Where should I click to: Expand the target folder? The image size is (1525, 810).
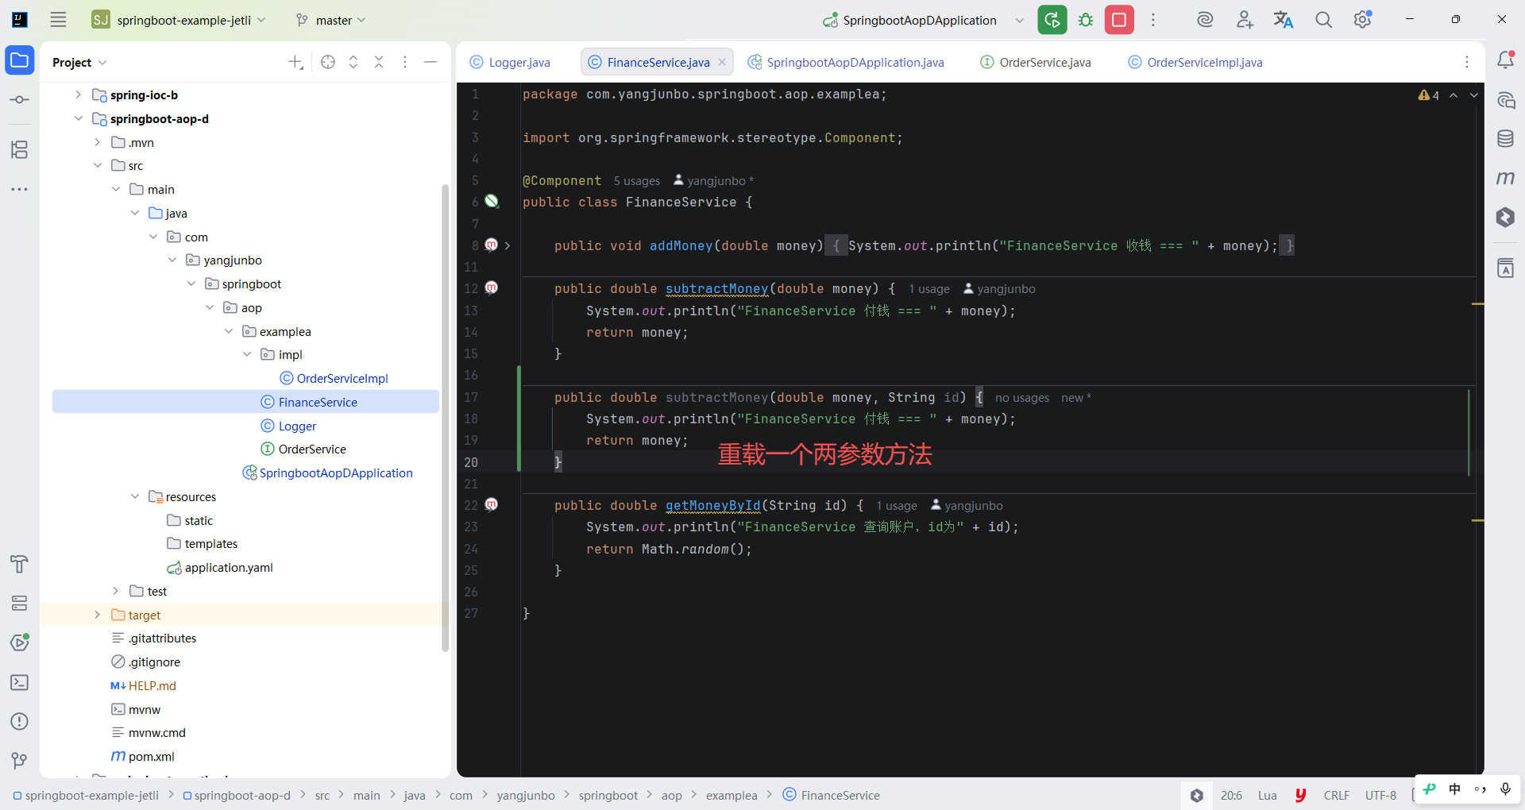pyautogui.click(x=97, y=615)
